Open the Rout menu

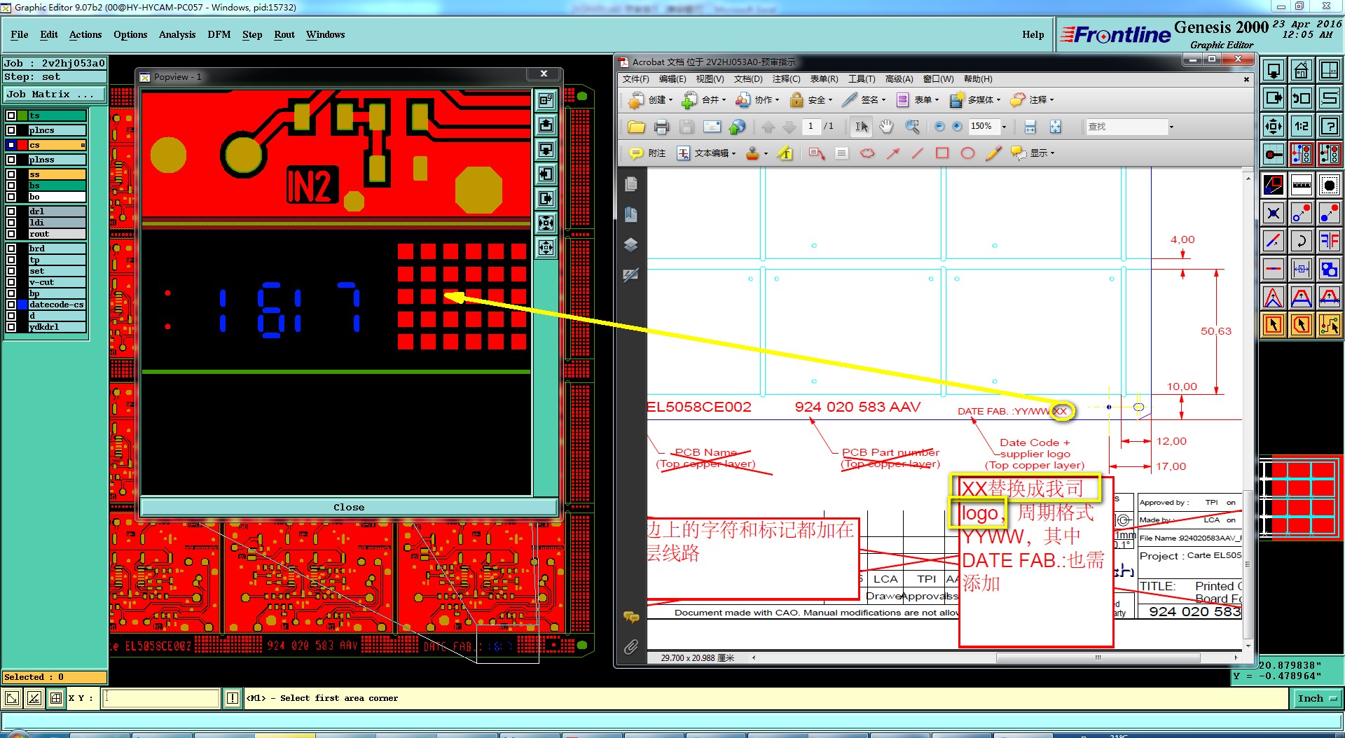pyautogui.click(x=284, y=34)
